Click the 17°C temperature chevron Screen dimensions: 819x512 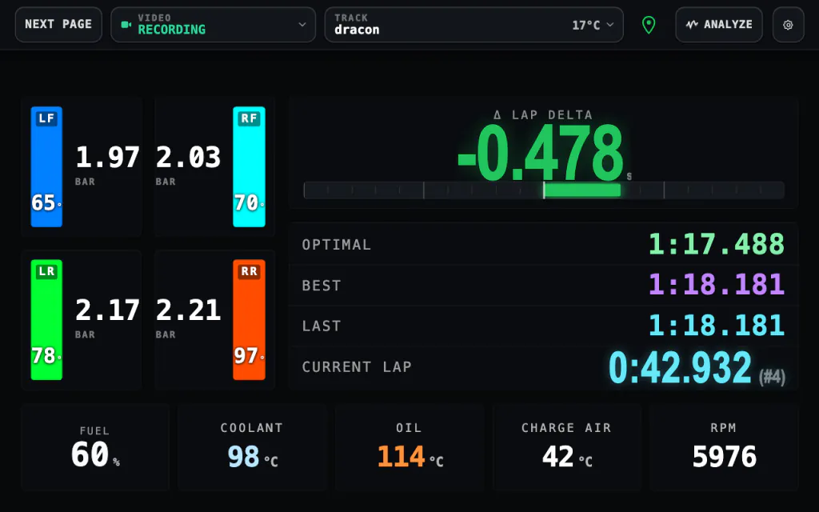(x=610, y=25)
